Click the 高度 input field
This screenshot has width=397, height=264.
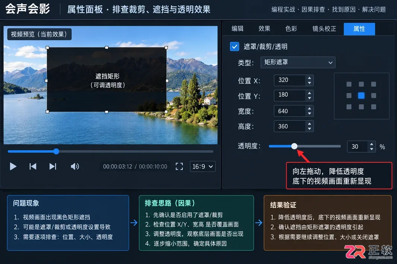click(x=289, y=126)
